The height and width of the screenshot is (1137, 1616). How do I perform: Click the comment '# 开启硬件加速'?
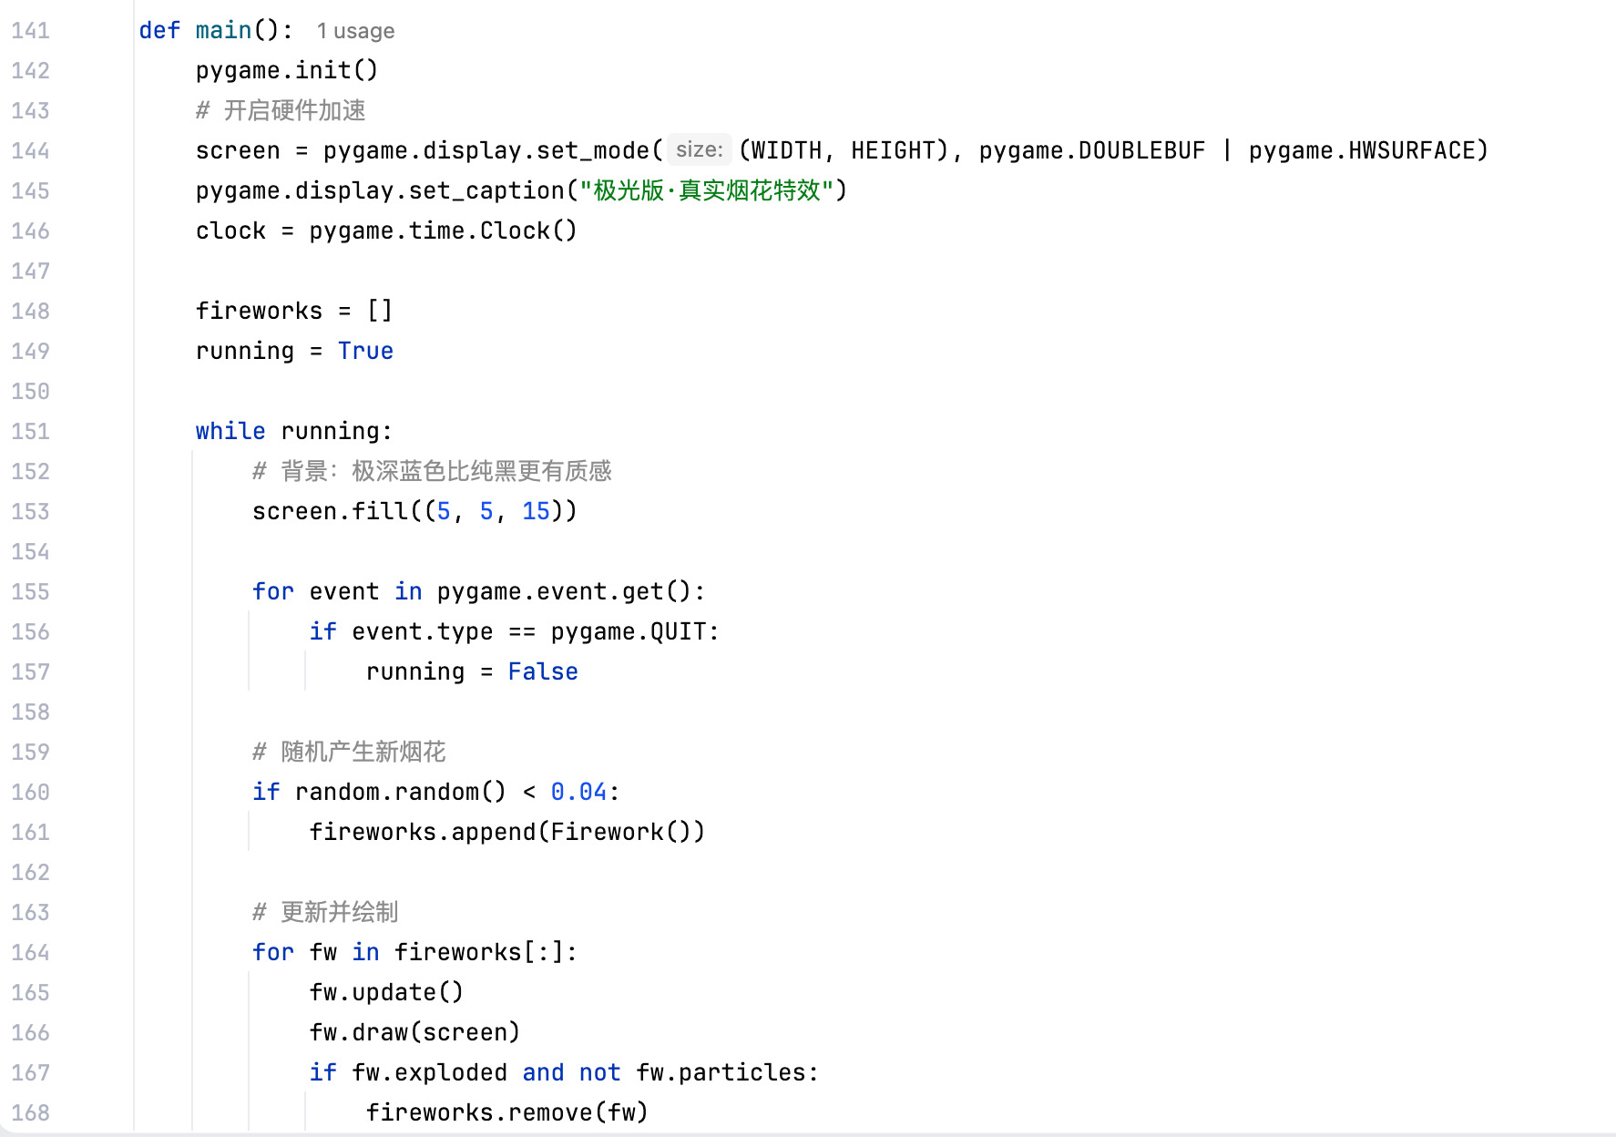click(x=281, y=111)
